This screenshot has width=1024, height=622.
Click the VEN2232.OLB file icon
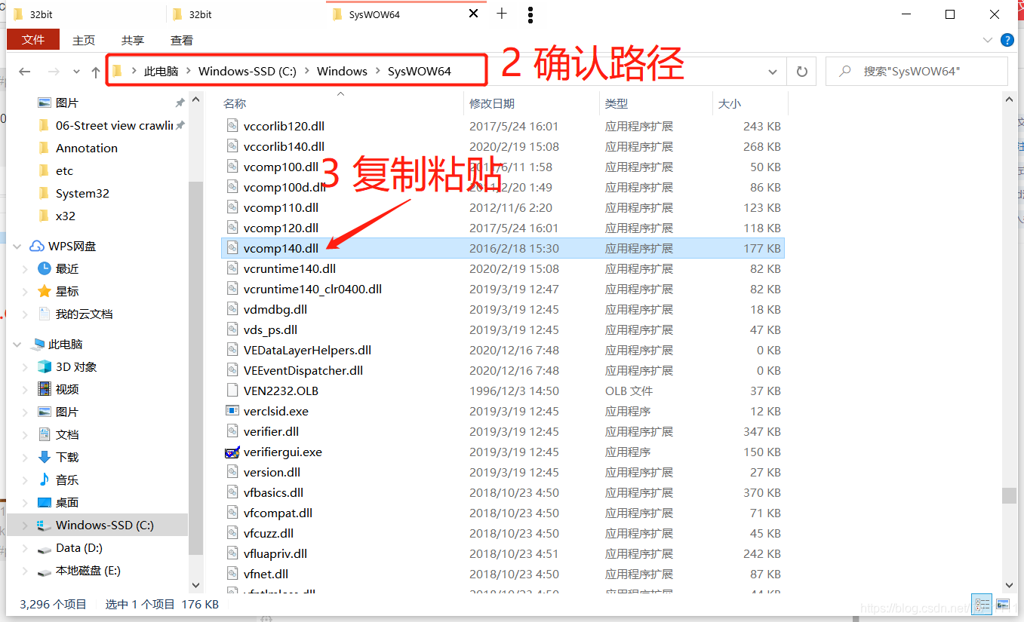tap(232, 391)
